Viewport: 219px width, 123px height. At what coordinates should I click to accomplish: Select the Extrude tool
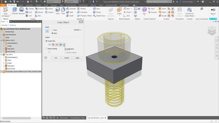(15, 11)
